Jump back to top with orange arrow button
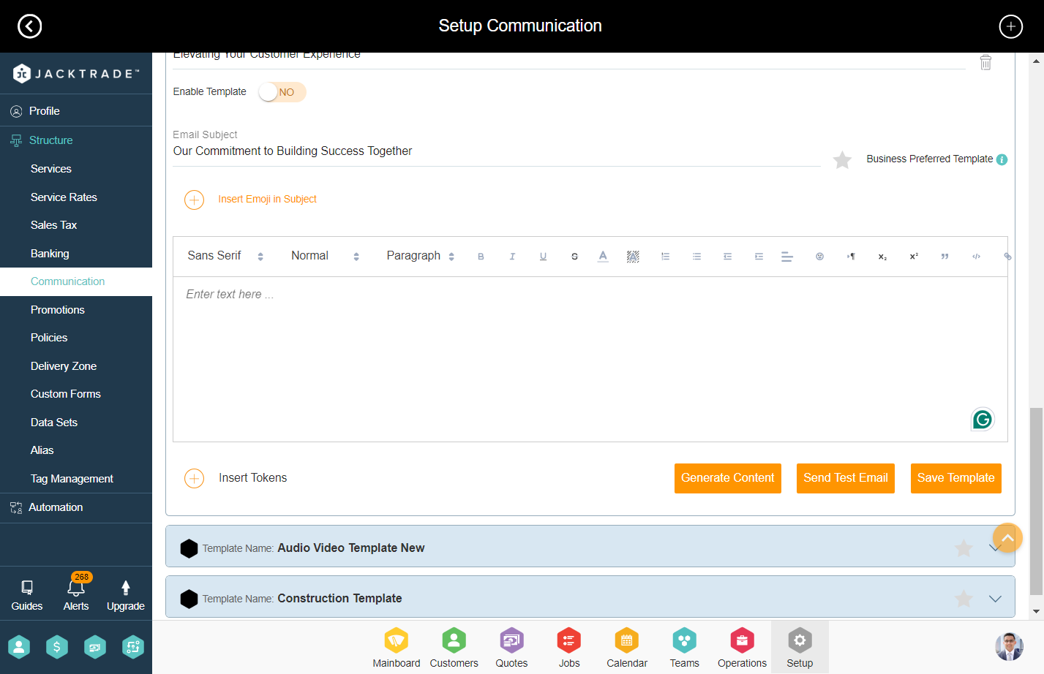1044x674 pixels. [1007, 538]
